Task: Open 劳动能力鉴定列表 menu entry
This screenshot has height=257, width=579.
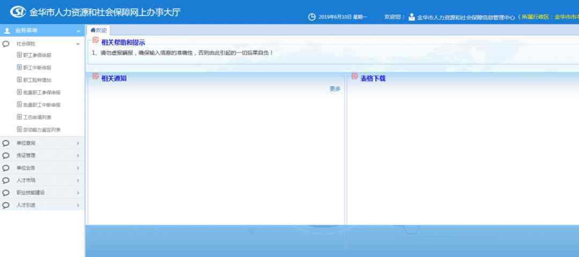Action: 42,130
